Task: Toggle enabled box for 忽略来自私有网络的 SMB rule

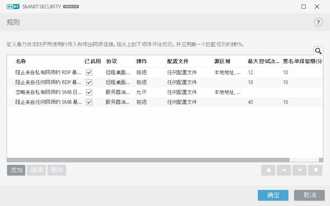Action: click(x=89, y=92)
